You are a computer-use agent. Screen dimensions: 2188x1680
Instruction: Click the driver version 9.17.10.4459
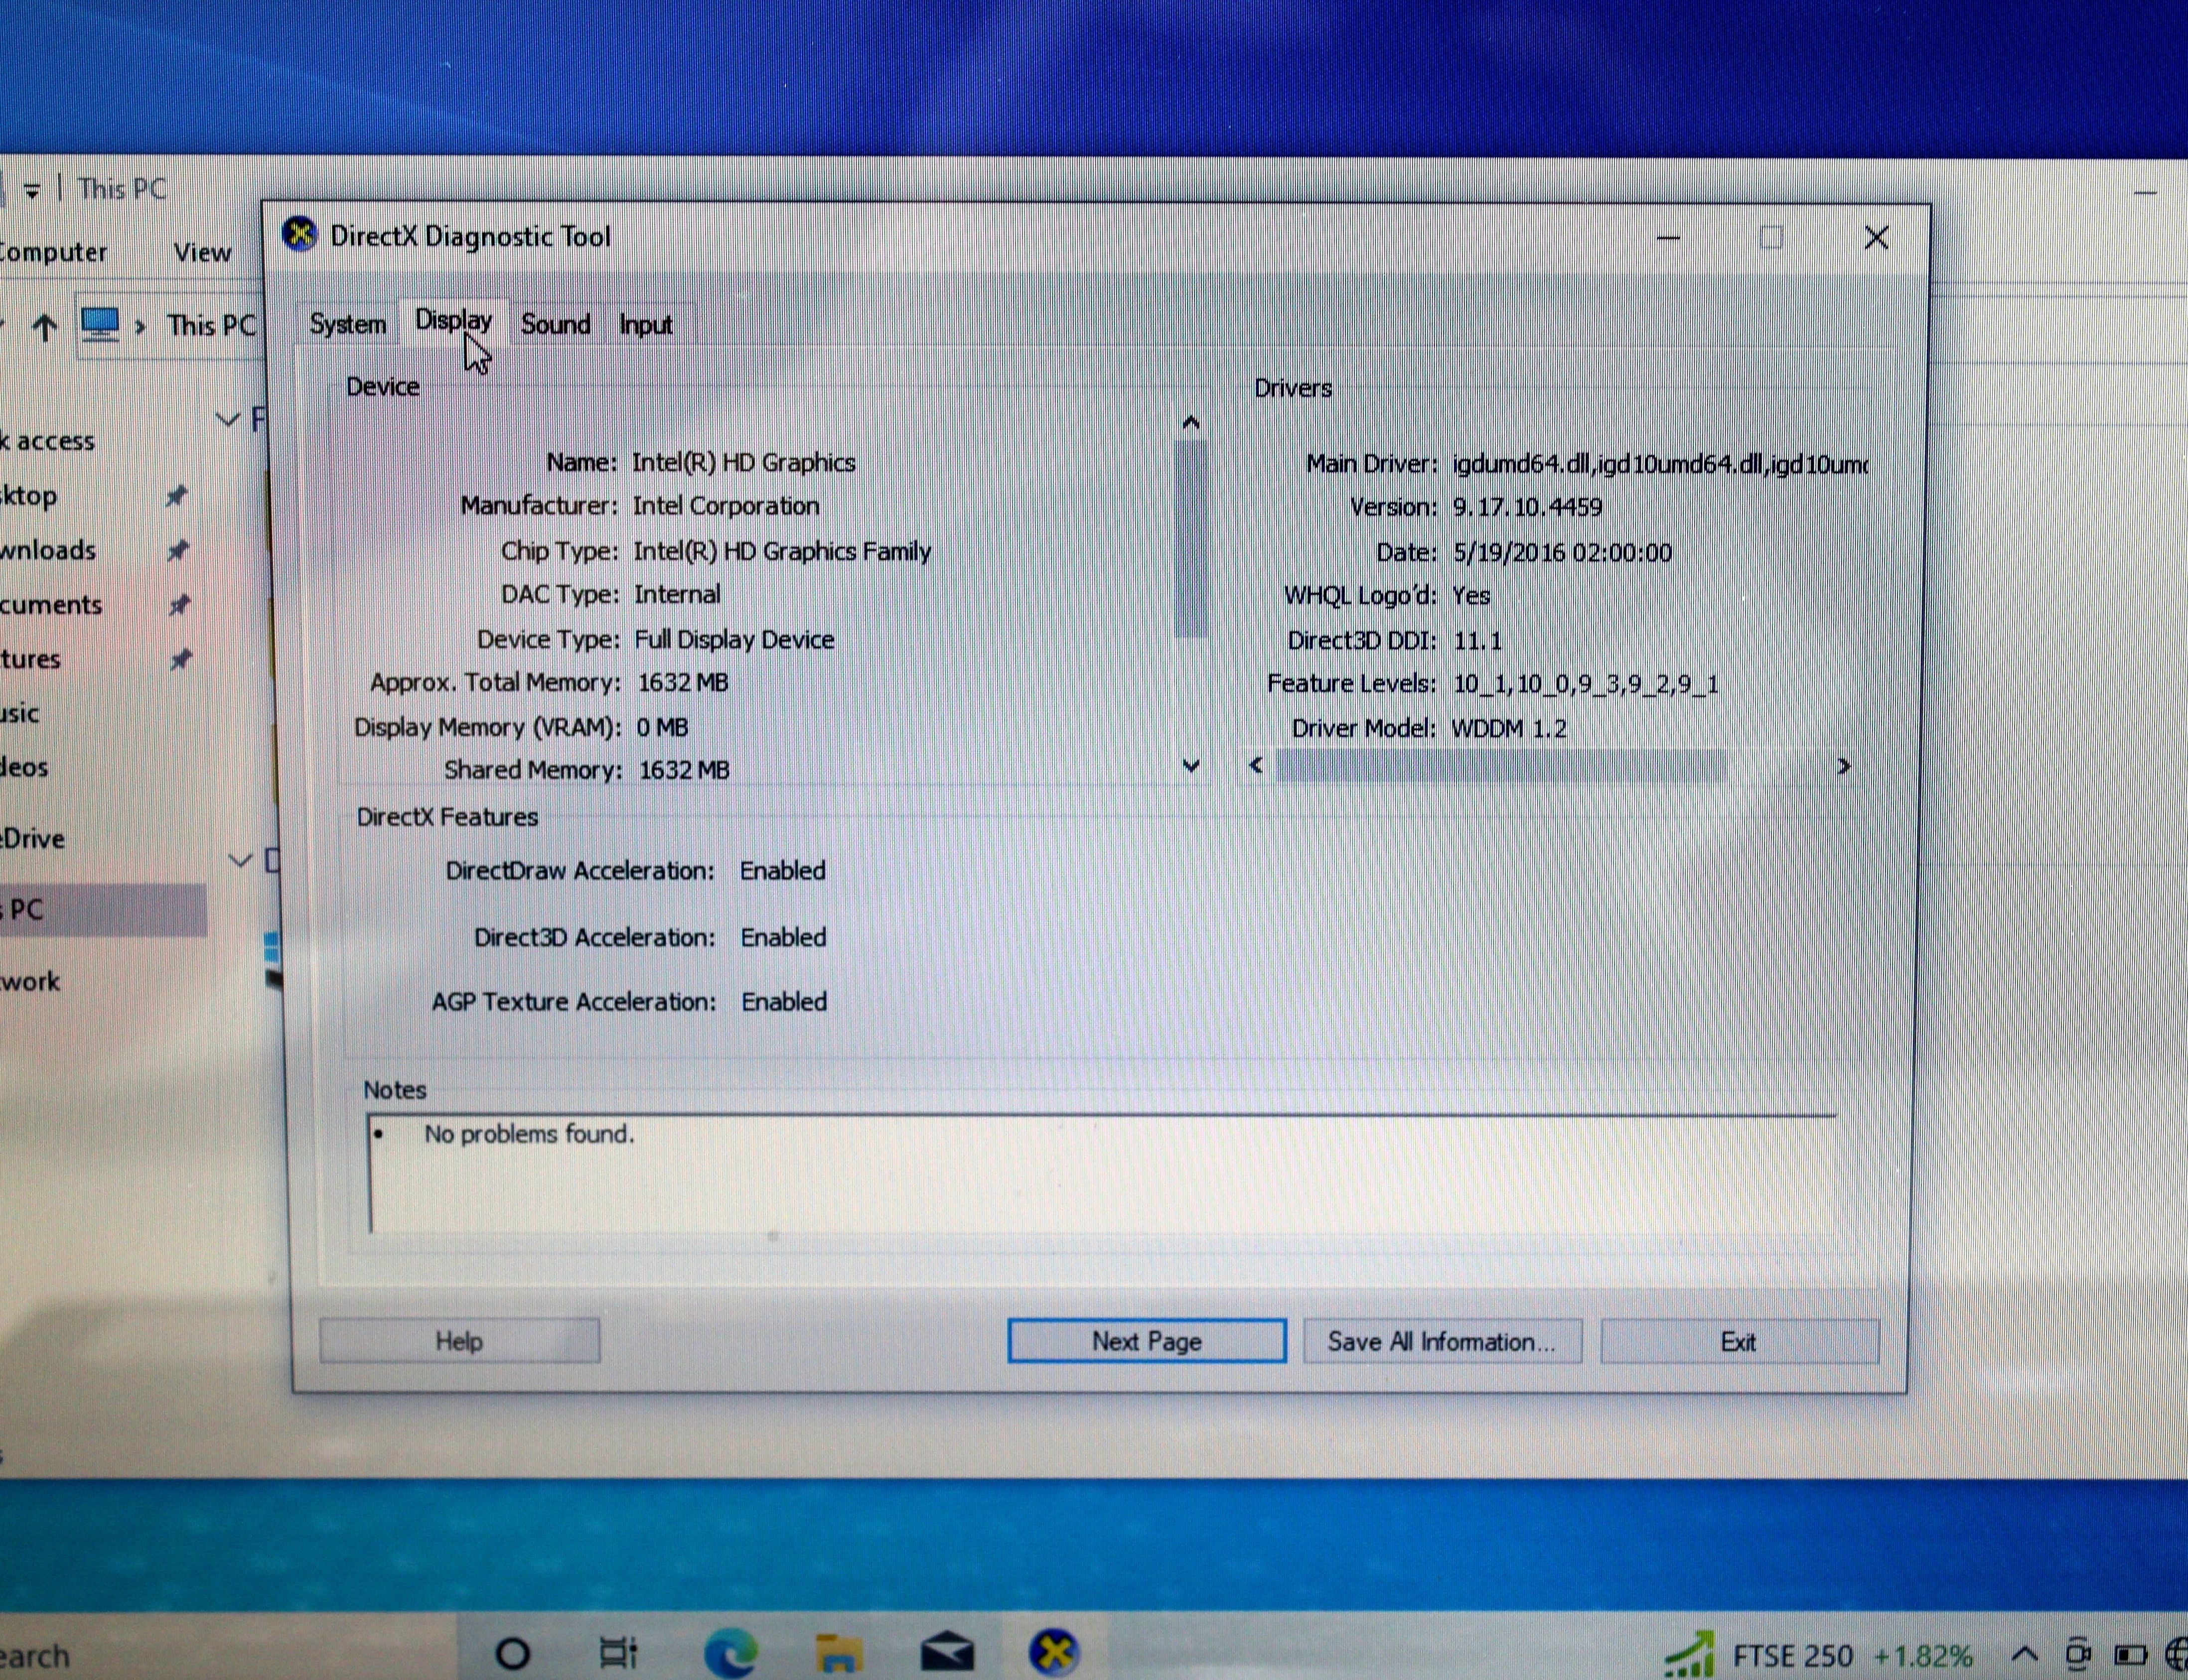coord(1527,507)
